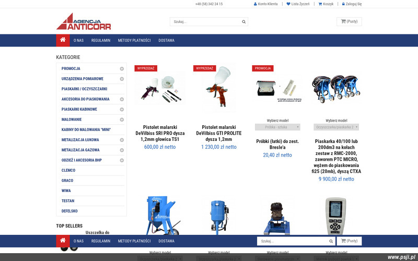
Task: Click the Agencja Anticorr logo
Action: click(84, 21)
